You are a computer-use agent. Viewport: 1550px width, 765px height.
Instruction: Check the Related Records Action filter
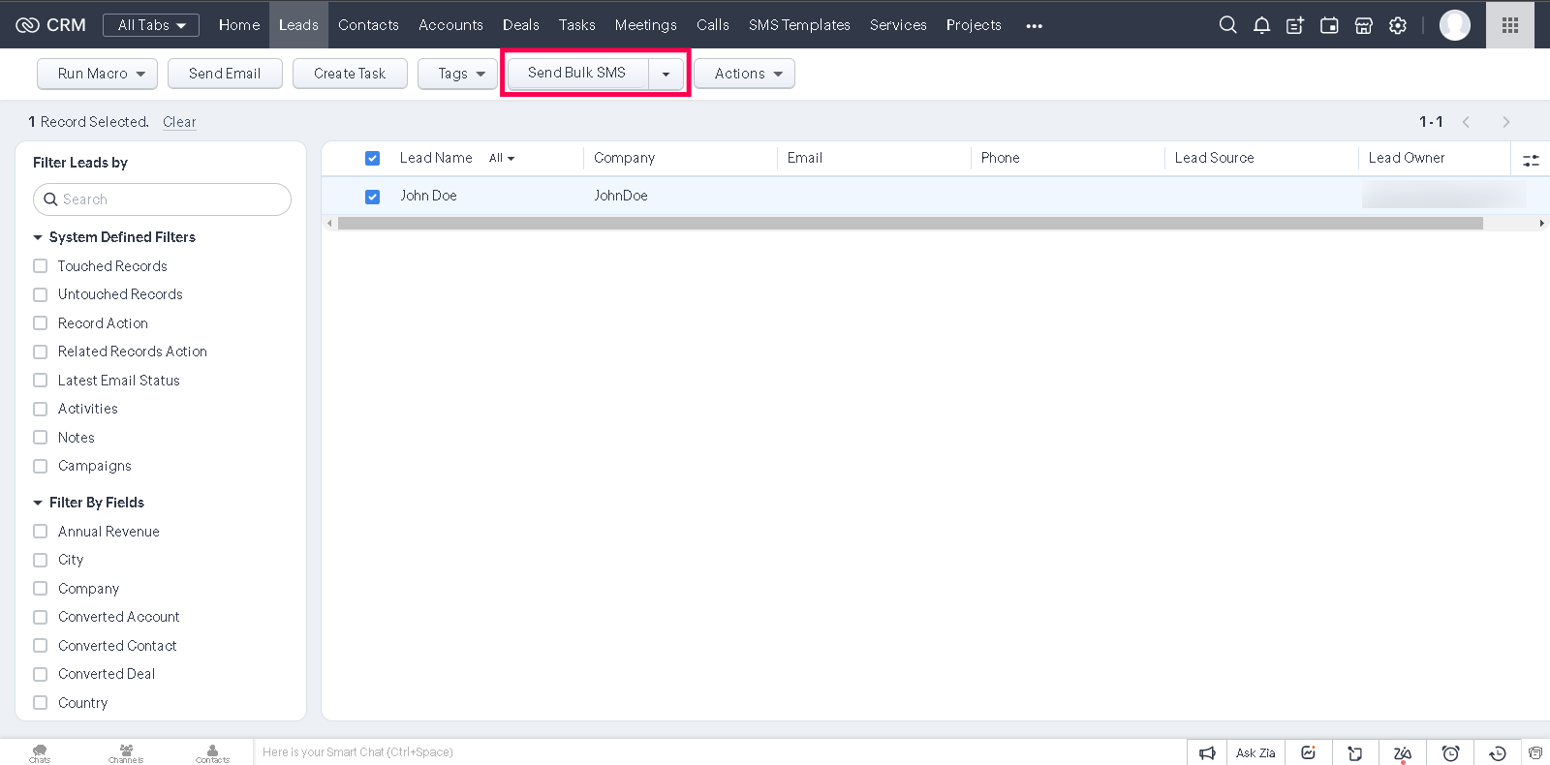[x=41, y=352]
